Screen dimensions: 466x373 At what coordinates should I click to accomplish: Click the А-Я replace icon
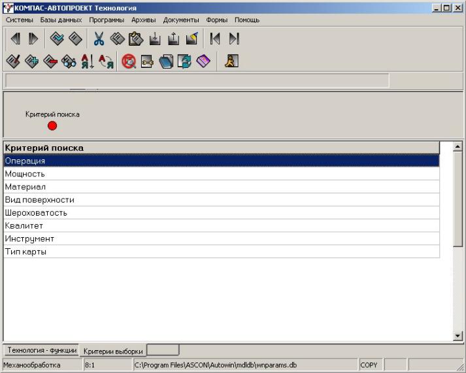(x=106, y=61)
